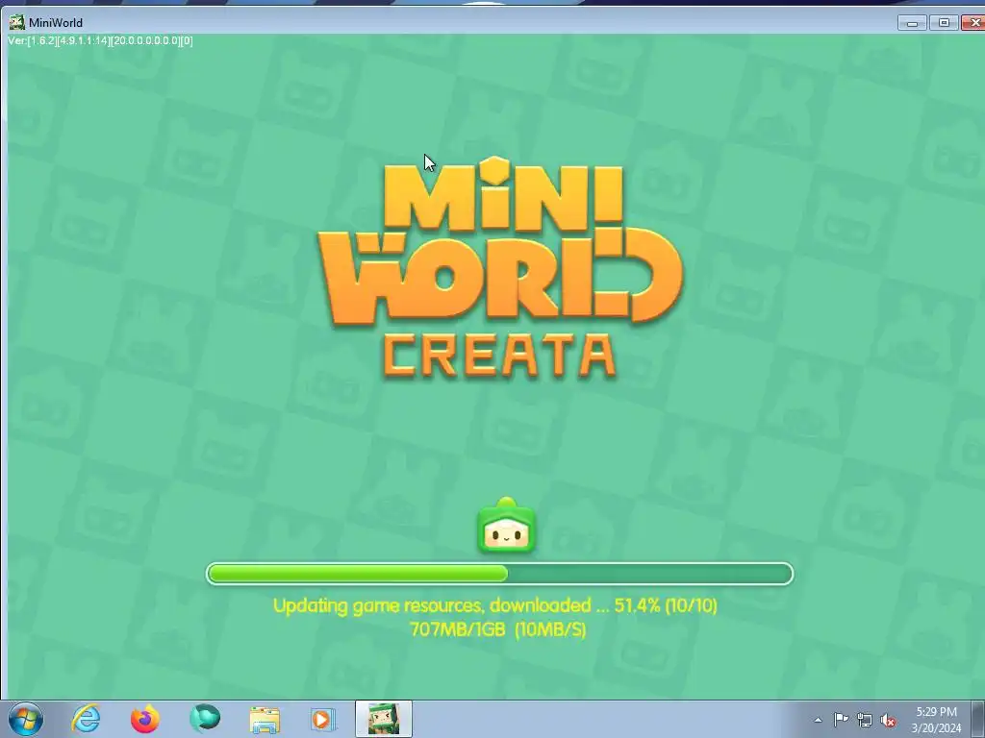
Task: Open the teal globe browser taskbar icon
Action: [205, 719]
